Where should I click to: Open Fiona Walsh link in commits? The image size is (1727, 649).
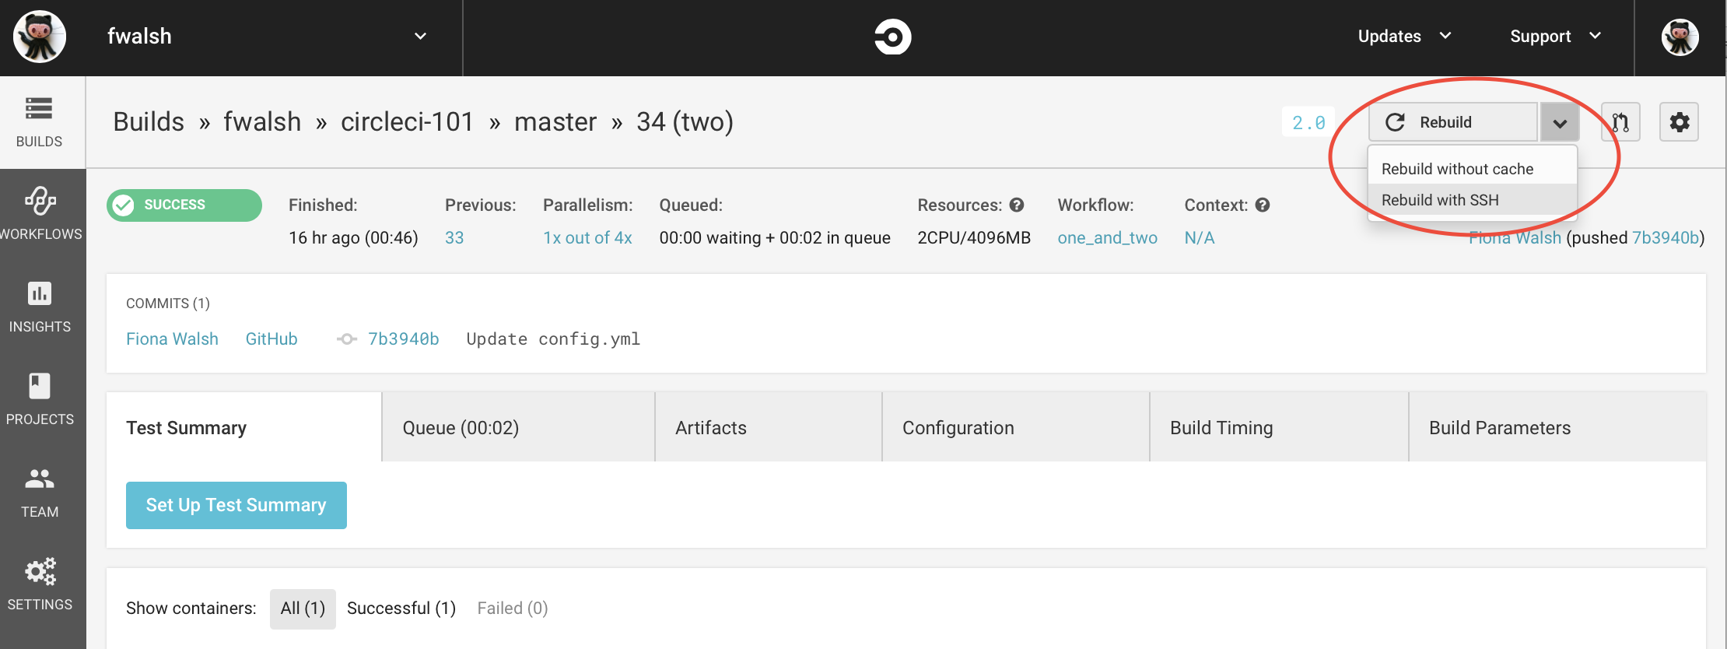[x=172, y=339]
